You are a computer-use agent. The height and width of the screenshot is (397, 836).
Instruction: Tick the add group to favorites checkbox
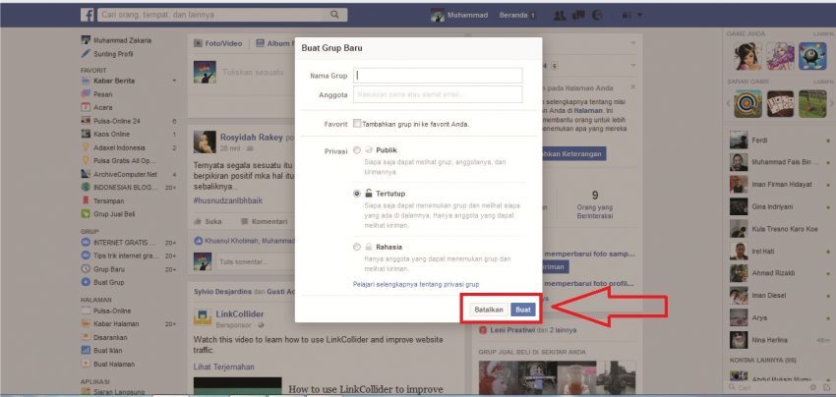[357, 124]
